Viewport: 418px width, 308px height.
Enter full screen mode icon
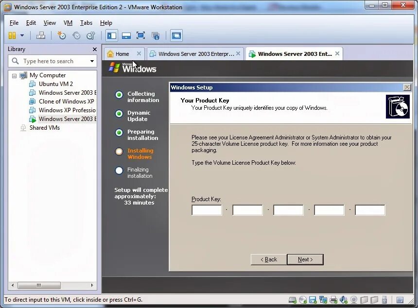click(x=140, y=35)
